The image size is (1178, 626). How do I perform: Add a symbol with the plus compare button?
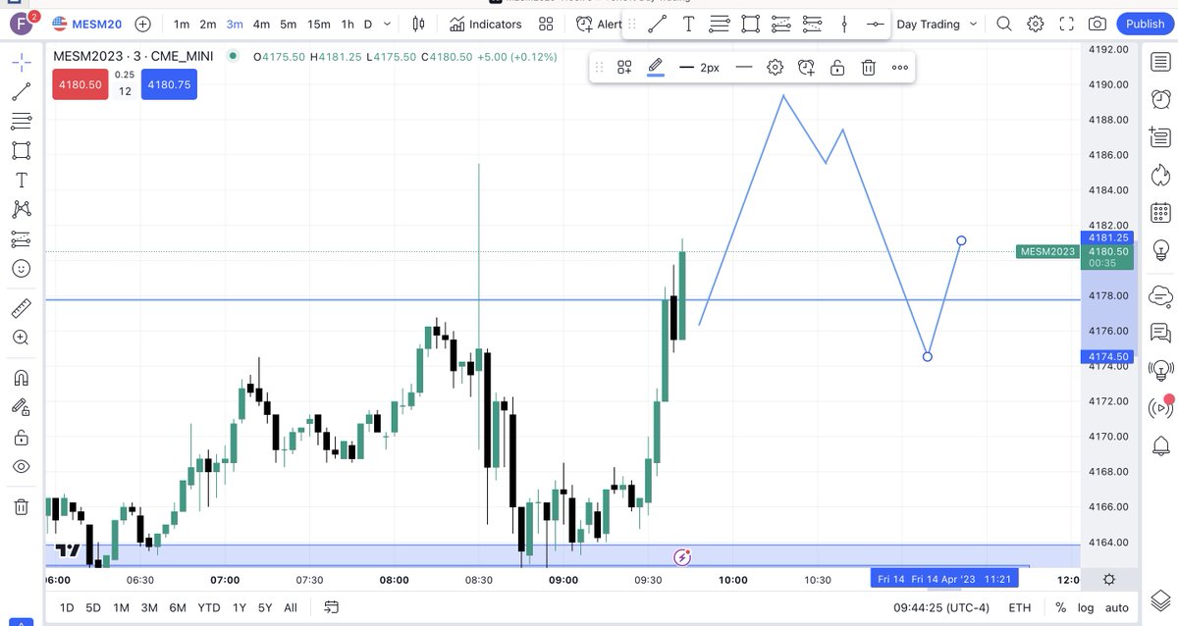pyautogui.click(x=142, y=24)
